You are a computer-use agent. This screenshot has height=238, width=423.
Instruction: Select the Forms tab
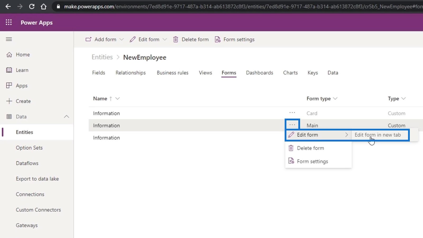tap(229, 73)
